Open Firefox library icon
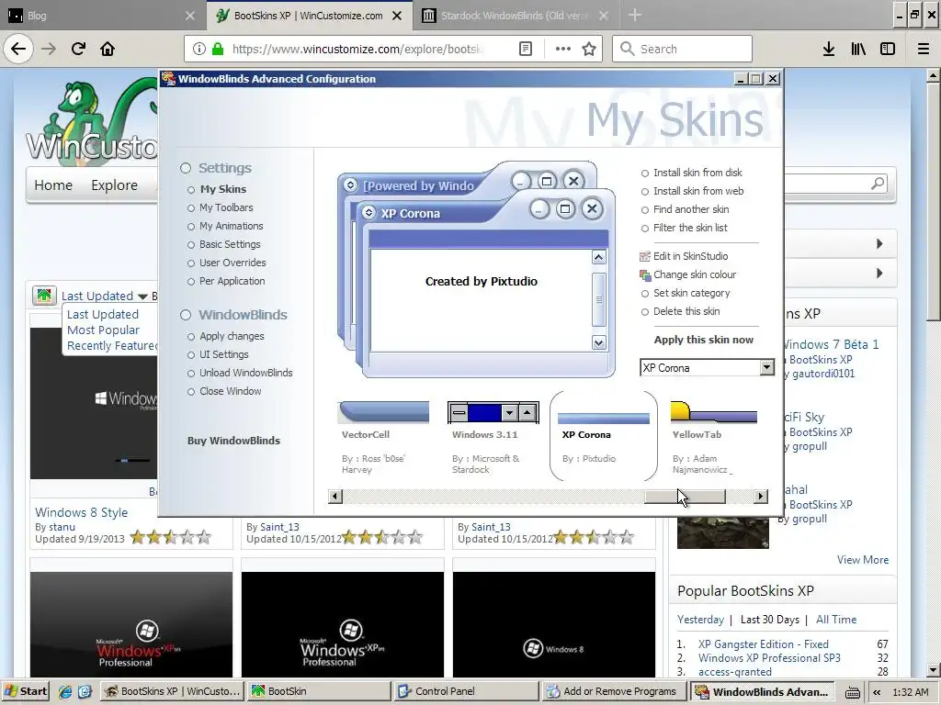 [858, 49]
